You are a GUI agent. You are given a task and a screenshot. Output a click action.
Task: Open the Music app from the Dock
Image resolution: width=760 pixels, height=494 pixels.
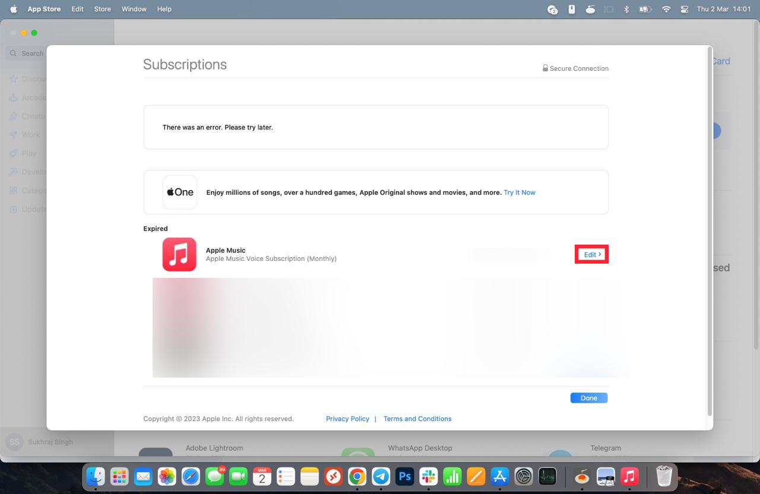(629, 476)
